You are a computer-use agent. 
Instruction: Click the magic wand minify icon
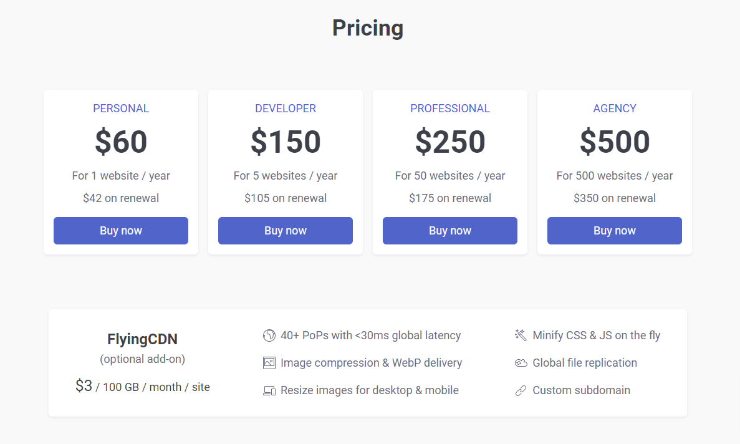tap(521, 335)
